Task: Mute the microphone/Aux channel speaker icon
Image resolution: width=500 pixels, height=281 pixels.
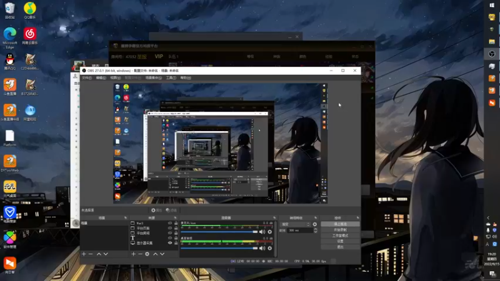Action: (x=262, y=232)
